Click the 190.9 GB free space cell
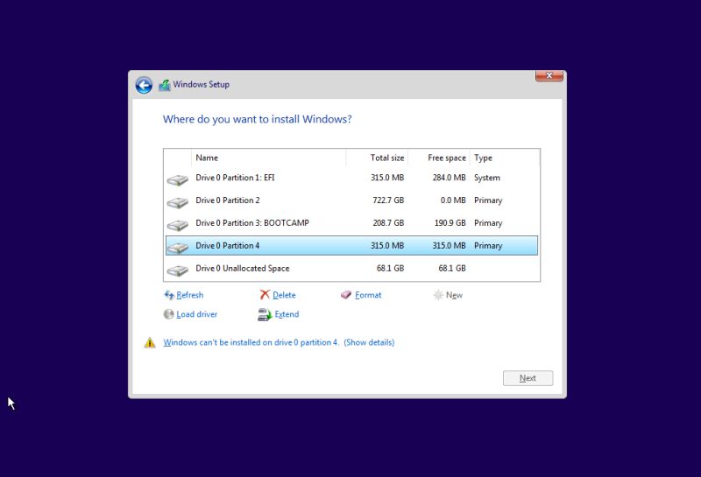701x477 pixels. (450, 223)
